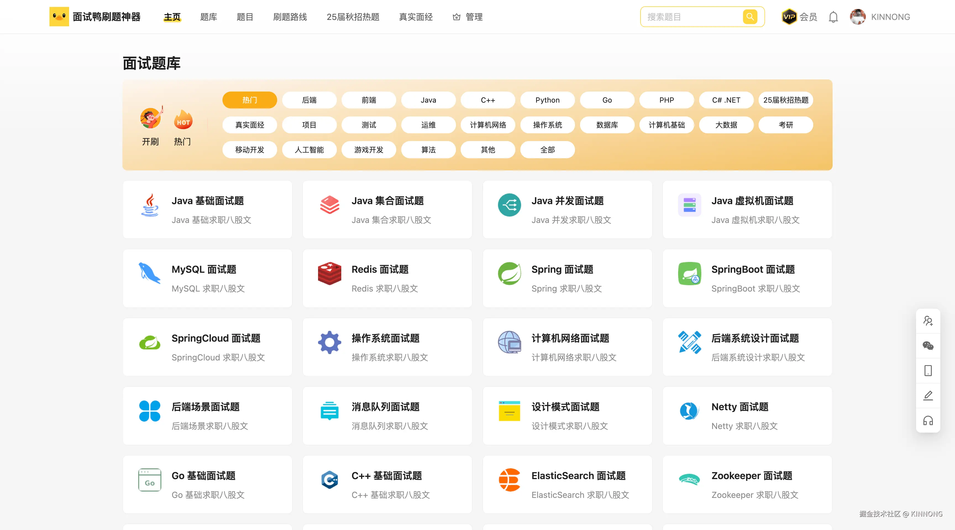The width and height of the screenshot is (955, 530).
Task: Click the yellow search magnifier button
Action: (750, 17)
